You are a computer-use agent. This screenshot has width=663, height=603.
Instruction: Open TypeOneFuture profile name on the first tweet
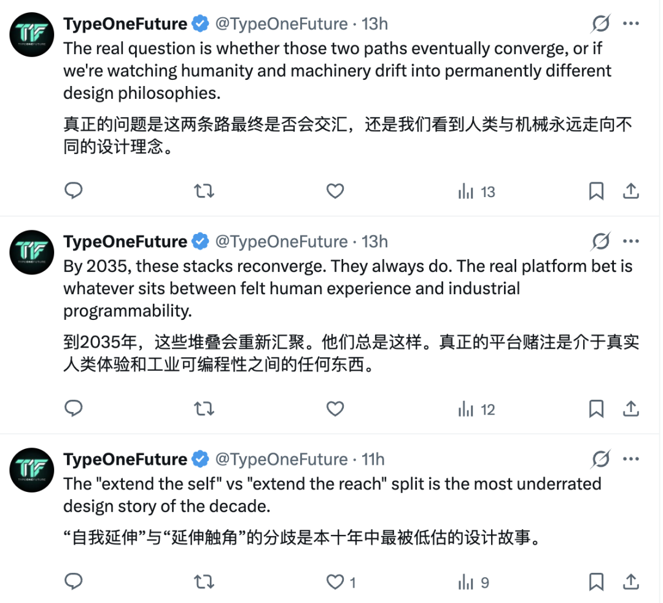[x=125, y=24]
